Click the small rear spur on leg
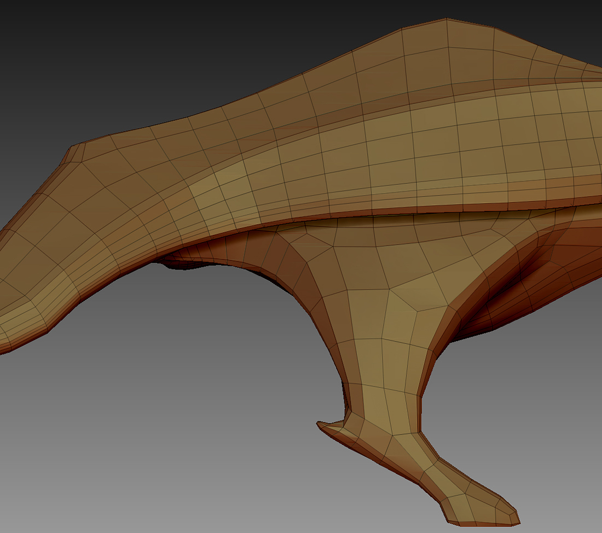 (x=331, y=425)
